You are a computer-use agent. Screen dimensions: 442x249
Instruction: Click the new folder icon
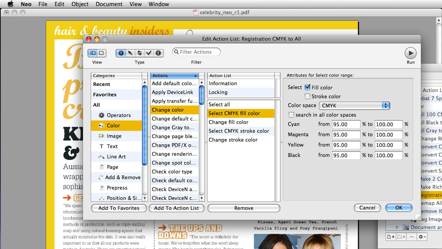coord(401,237)
